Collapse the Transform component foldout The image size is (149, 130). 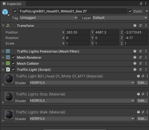coord(3,26)
